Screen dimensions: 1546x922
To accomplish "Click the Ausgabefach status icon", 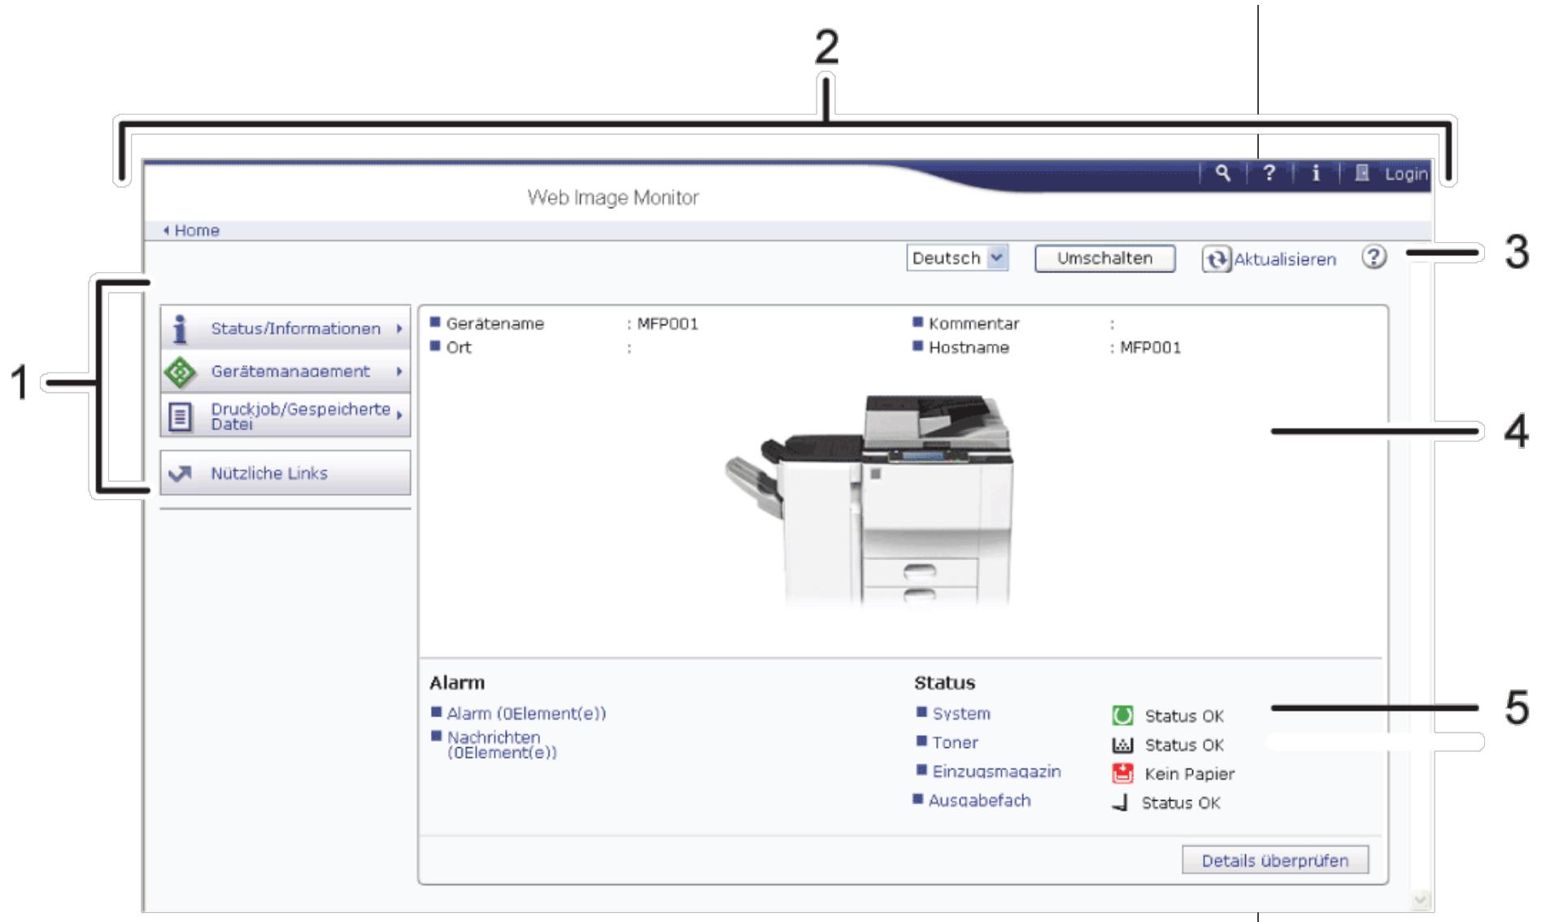I will [x=1121, y=803].
